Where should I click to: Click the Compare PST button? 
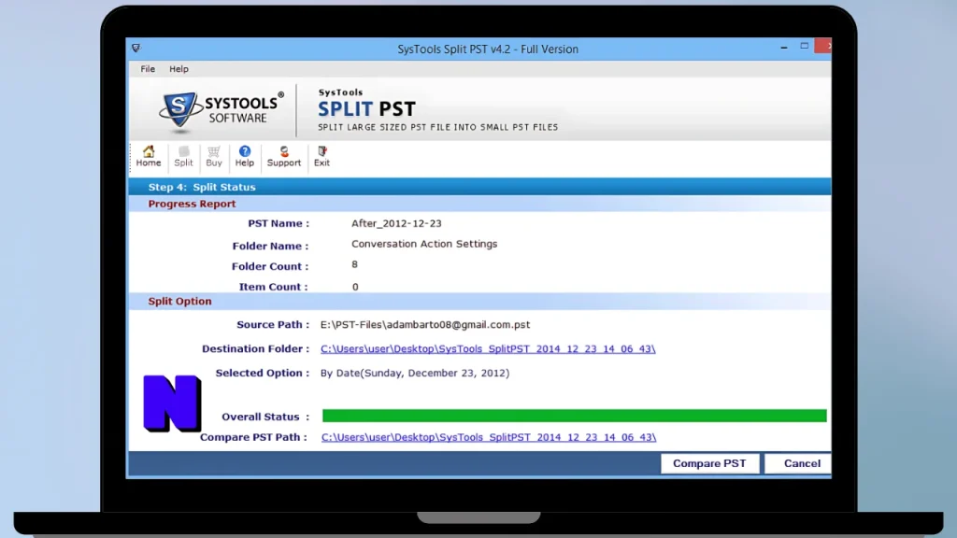pyautogui.click(x=710, y=463)
